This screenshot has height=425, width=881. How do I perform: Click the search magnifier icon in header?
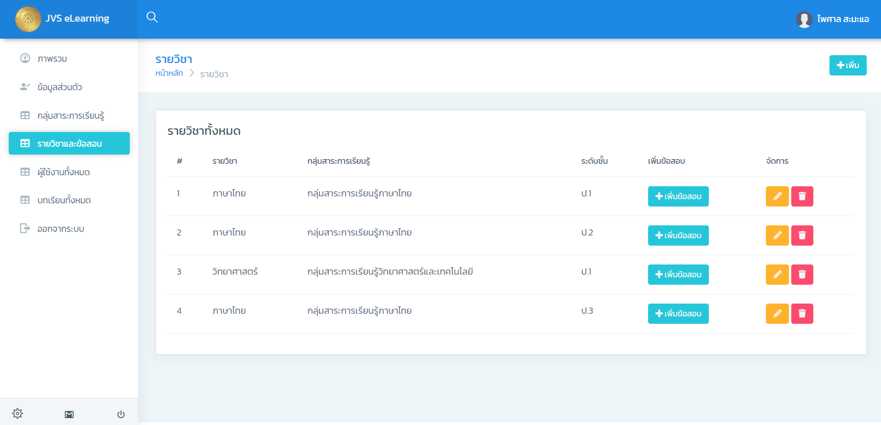click(152, 17)
